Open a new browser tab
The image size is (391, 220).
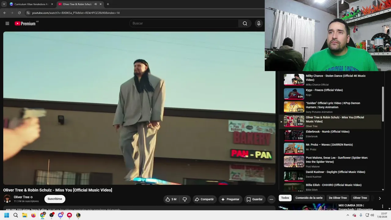[x=108, y=4]
